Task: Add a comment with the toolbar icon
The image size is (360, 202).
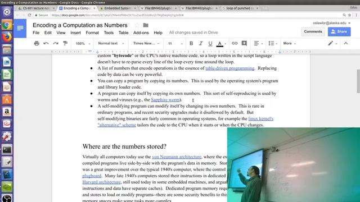Action: pyautogui.click(x=244, y=43)
